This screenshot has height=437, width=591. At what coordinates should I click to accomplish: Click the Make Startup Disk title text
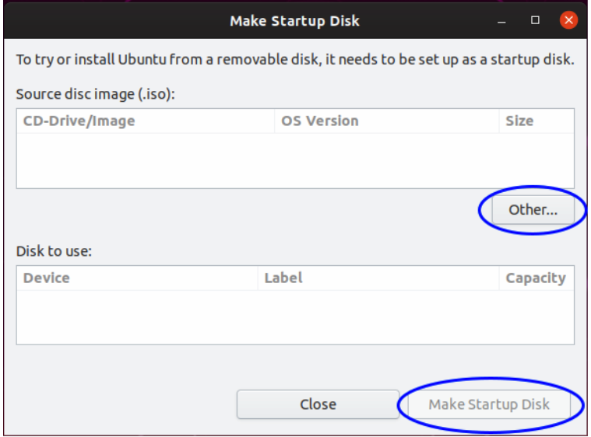point(295,21)
